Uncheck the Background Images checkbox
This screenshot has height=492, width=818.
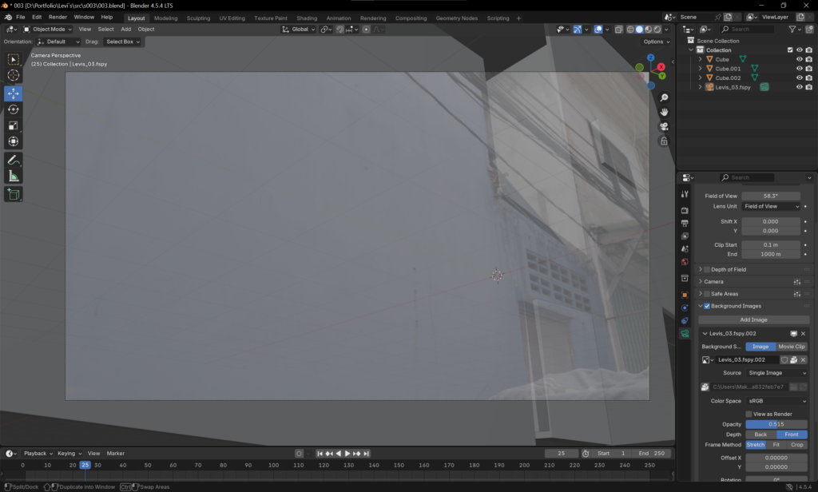pos(707,306)
